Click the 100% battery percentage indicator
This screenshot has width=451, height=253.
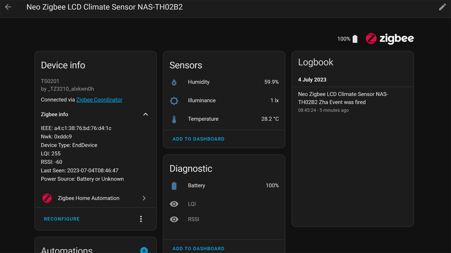point(344,38)
